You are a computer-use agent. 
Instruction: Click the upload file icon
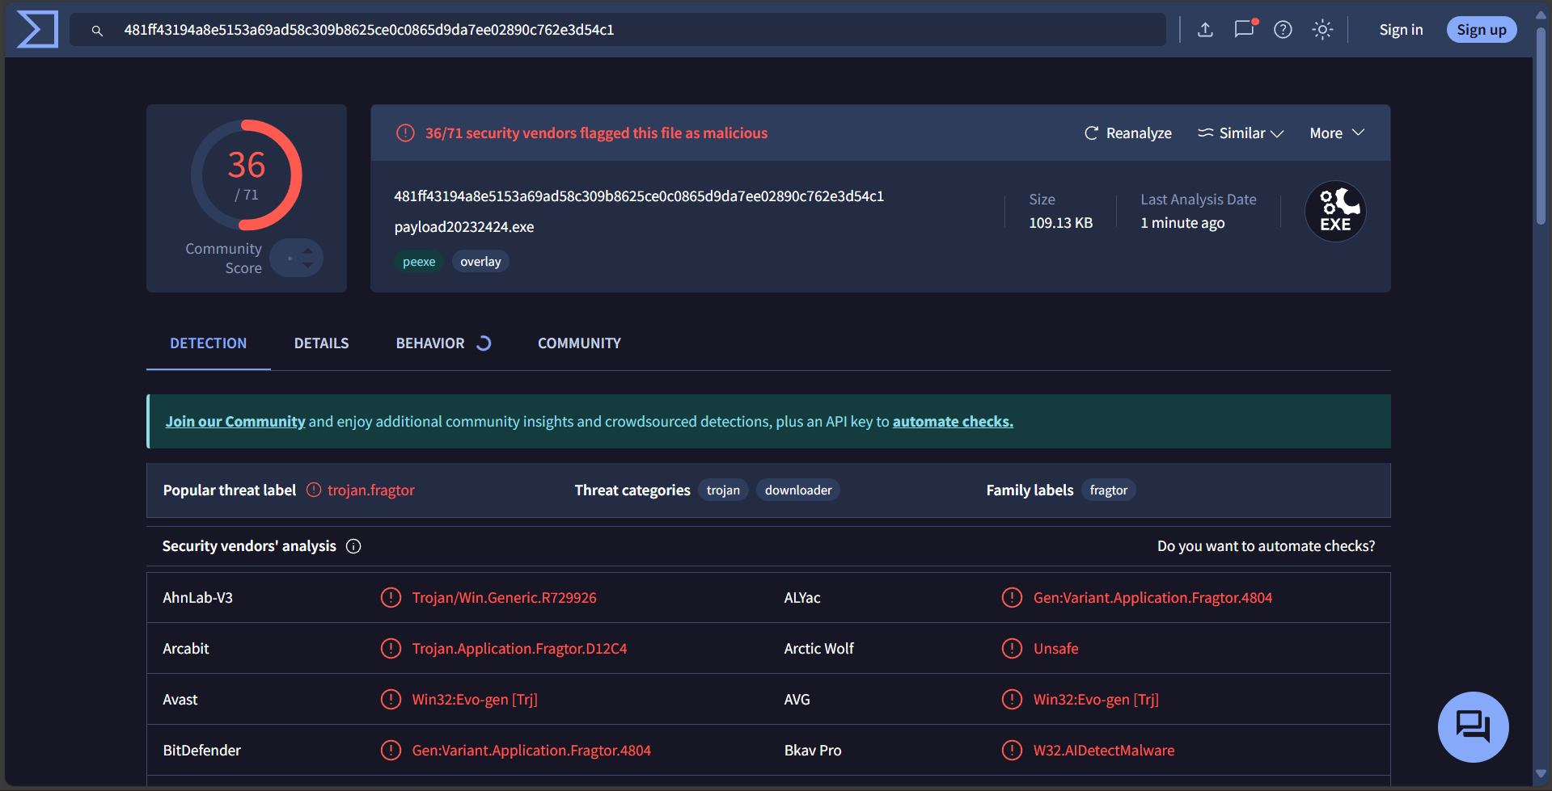(x=1205, y=30)
